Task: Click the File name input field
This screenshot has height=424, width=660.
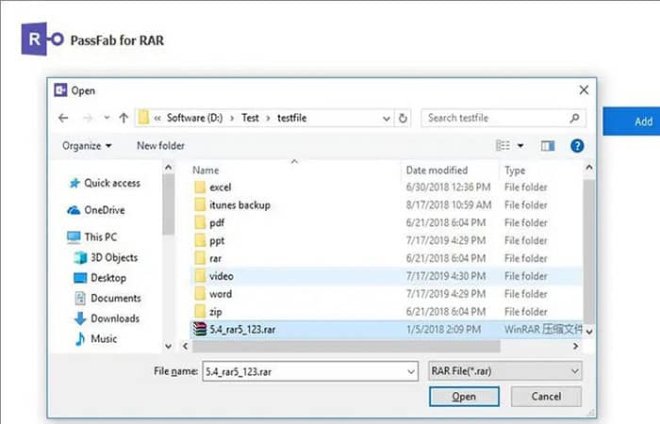Action: tap(310, 371)
